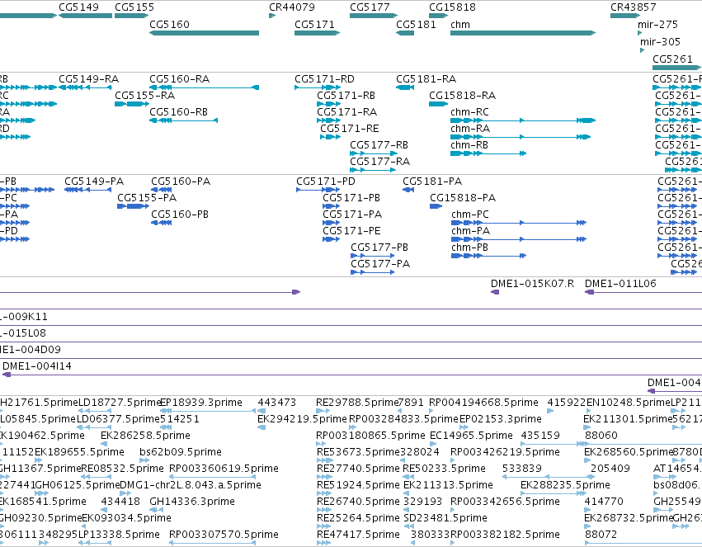The image size is (702, 547).
Task: Select the mir-305 feature
Action: click(x=642, y=50)
